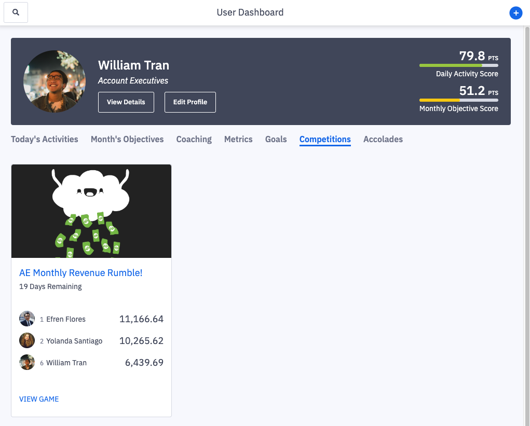
Task: Click the Daily Activity Score progress bar
Action: (459, 65)
